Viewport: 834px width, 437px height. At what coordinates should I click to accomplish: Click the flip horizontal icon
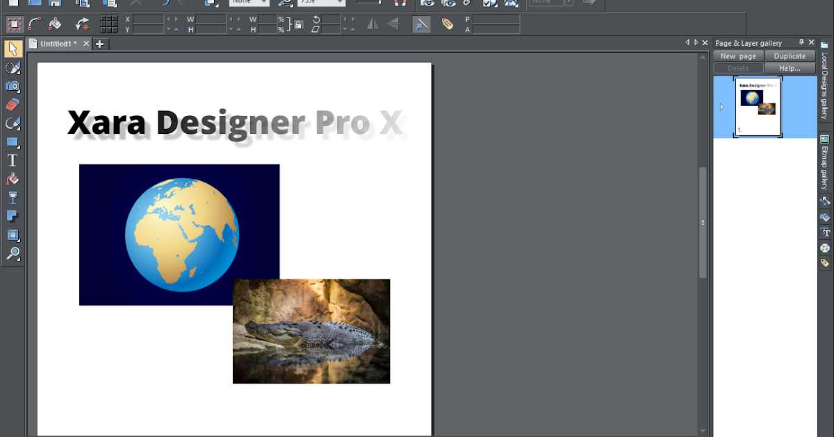pyautogui.click(x=373, y=24)
